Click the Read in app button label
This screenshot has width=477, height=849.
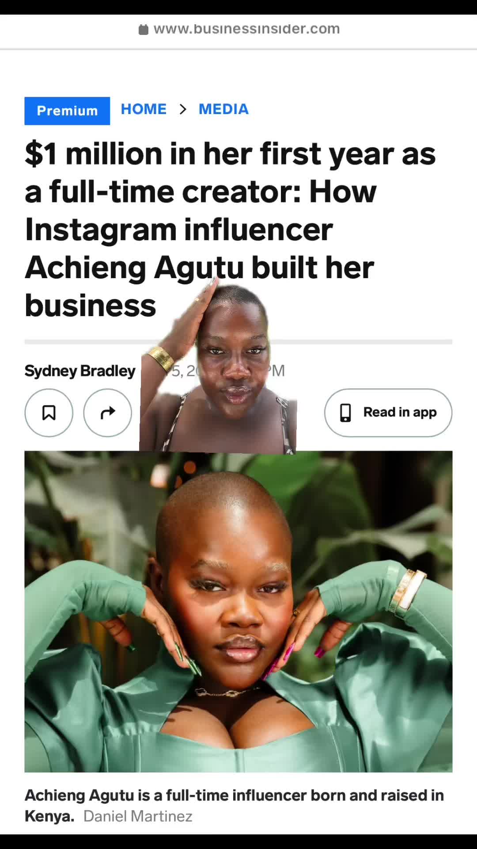pyautogui.click(x=400, y=412)
